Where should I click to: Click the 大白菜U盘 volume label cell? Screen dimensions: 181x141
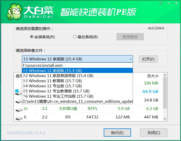[68, 109]
